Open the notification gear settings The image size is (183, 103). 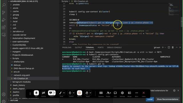point(174,90)
